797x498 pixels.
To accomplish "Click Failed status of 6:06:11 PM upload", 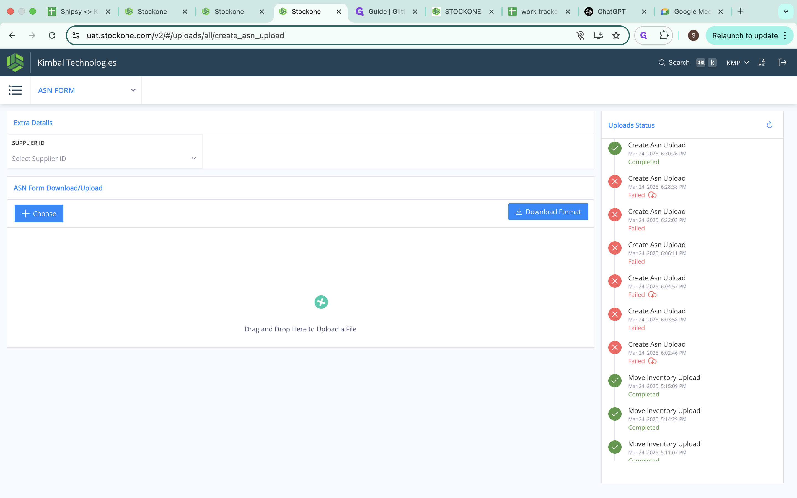I will point(636,261).
